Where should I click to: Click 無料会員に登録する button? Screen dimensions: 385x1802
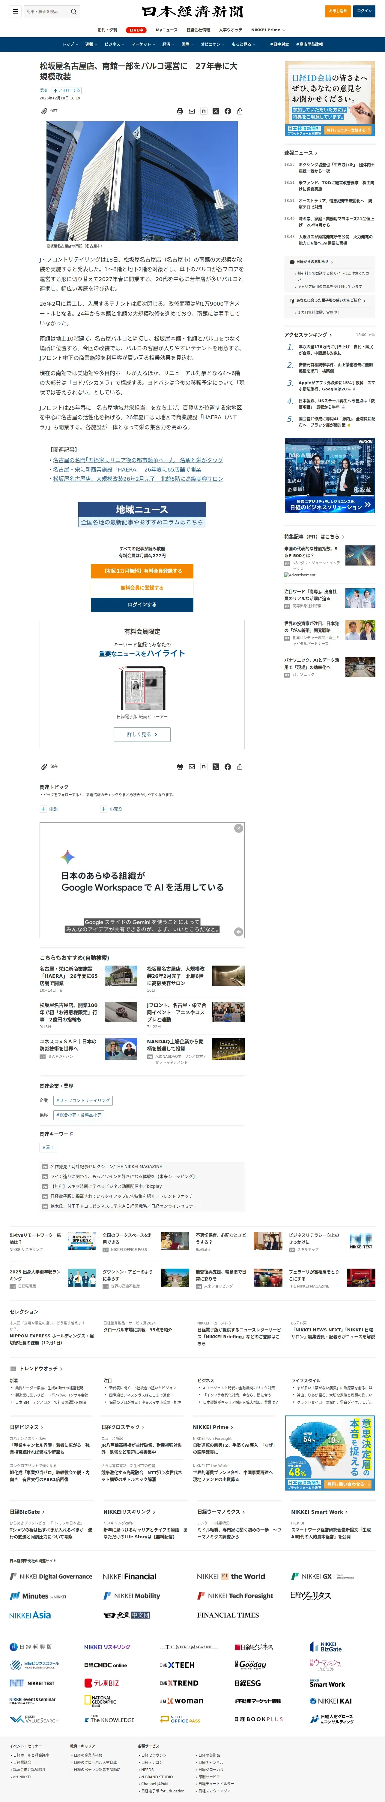(142, 588)
